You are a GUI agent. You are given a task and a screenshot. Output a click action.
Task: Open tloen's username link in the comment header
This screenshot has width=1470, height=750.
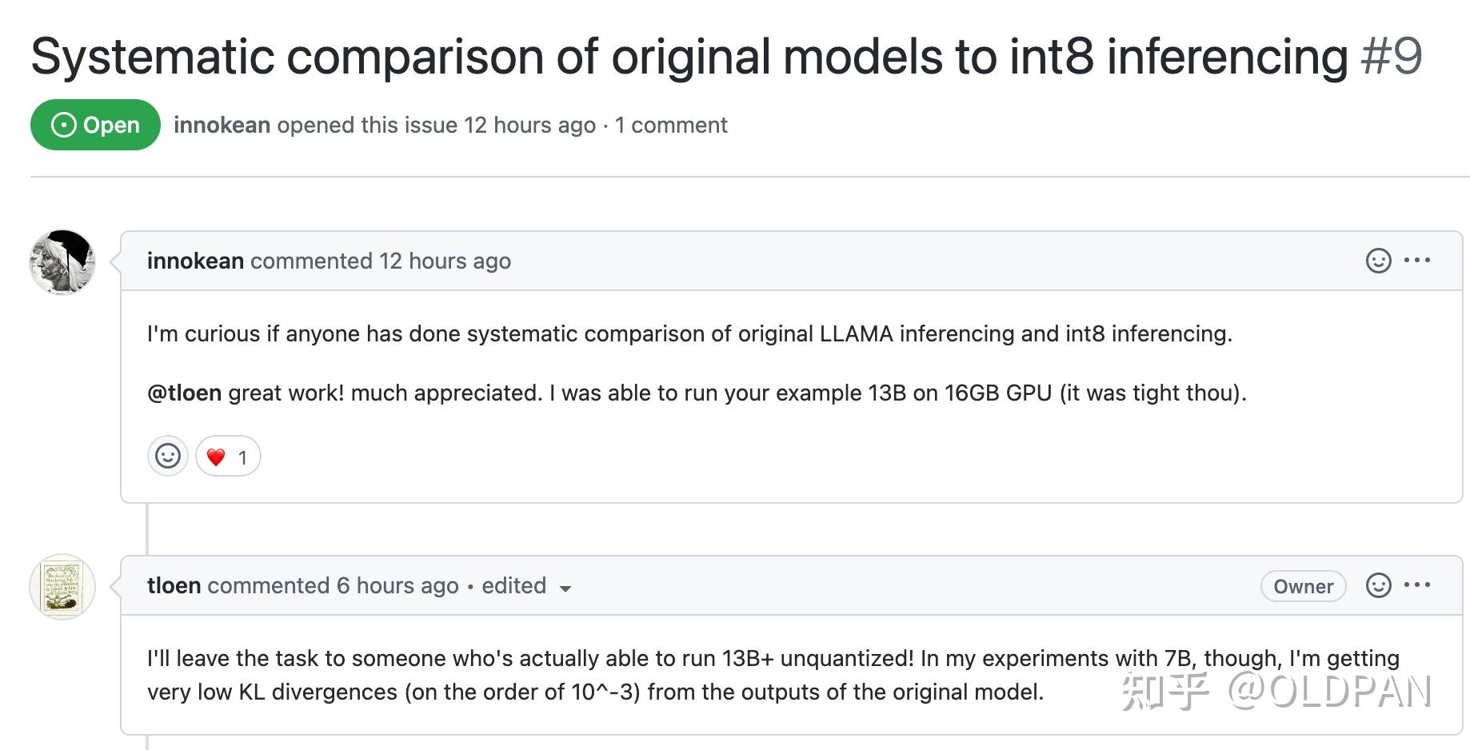(x=174, y=586)
